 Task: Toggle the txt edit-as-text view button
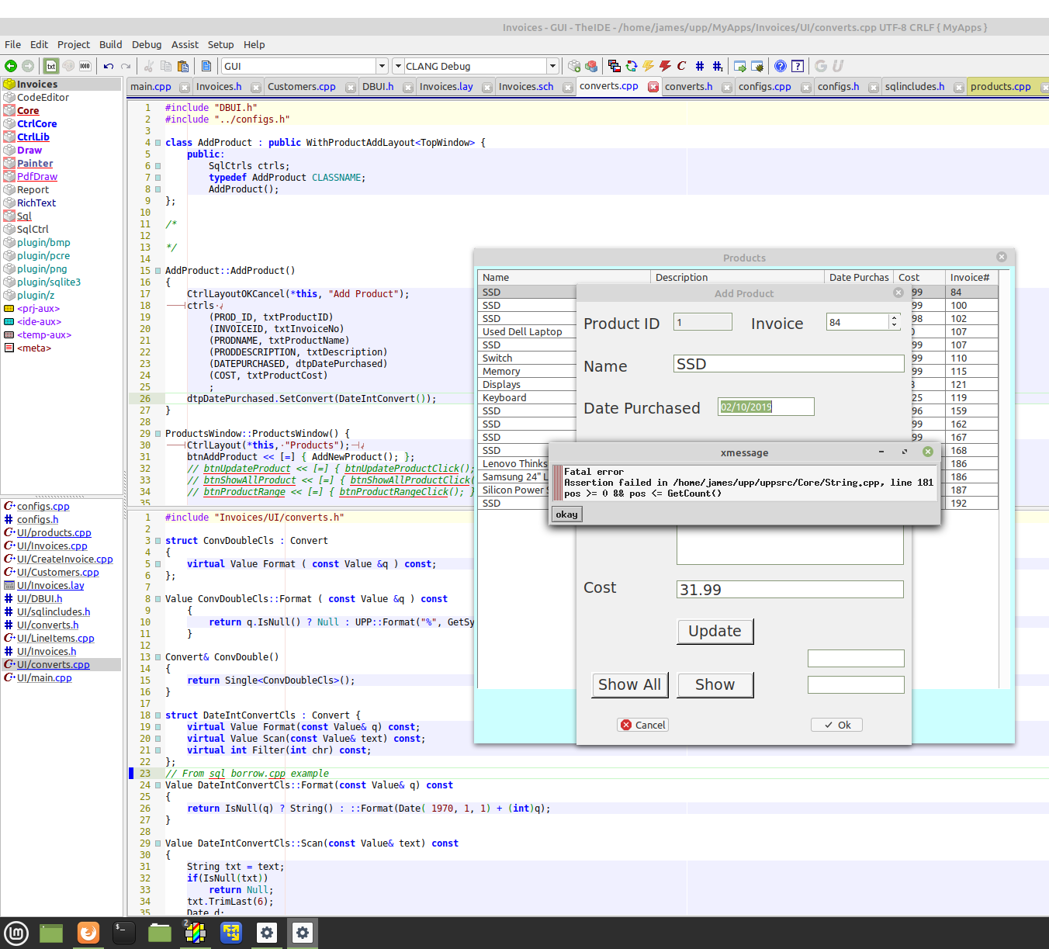tap(50, 66)
